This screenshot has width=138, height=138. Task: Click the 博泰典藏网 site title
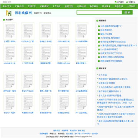point(23,13)
